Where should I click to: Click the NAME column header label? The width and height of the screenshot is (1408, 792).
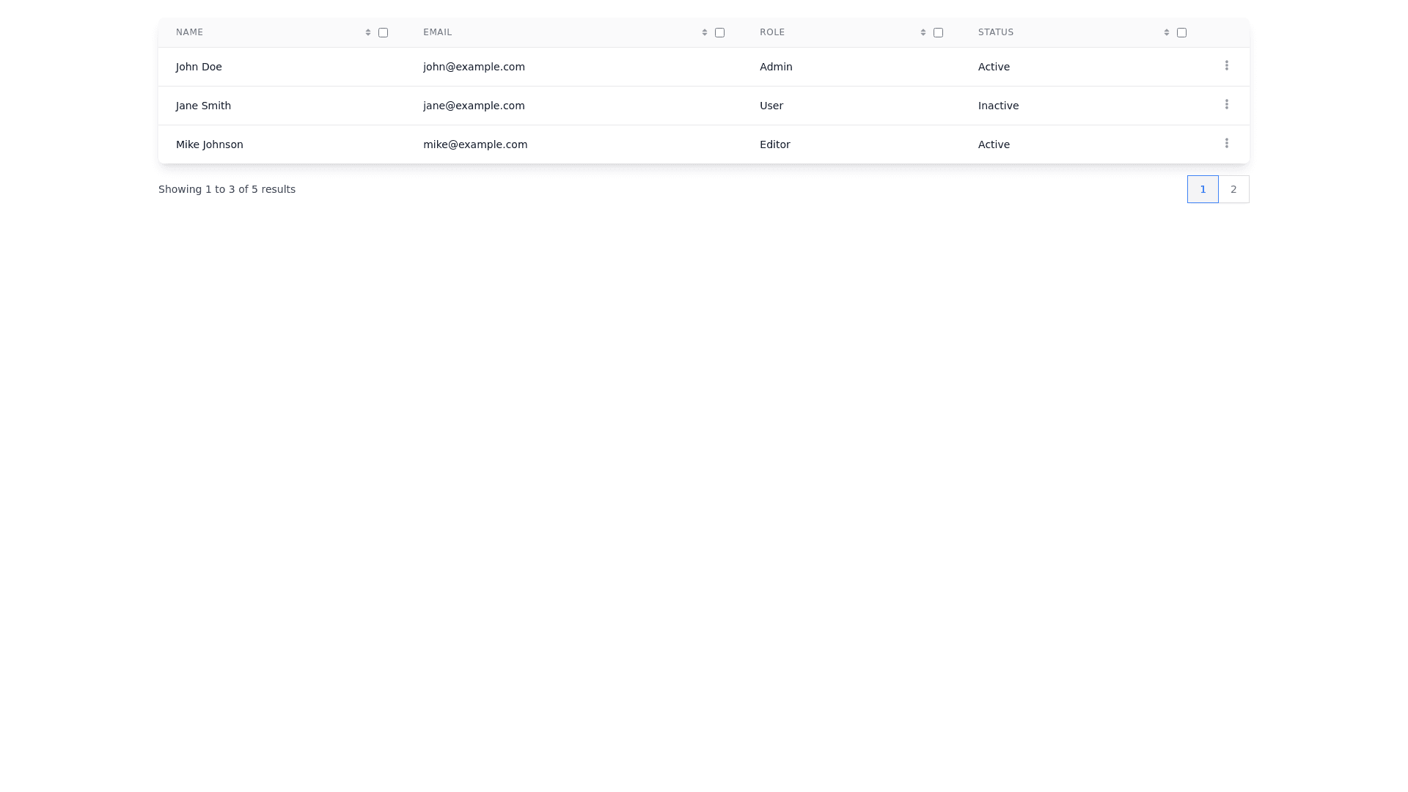[x=189, y=32]
